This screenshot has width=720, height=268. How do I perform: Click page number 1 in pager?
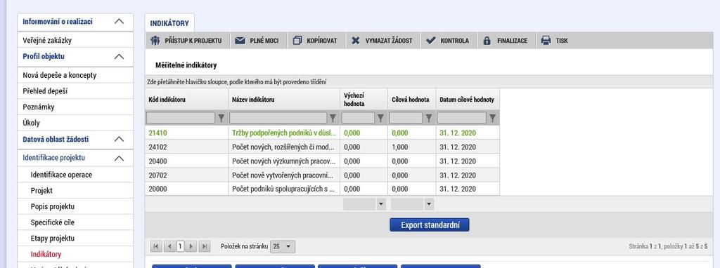(181, 246)
